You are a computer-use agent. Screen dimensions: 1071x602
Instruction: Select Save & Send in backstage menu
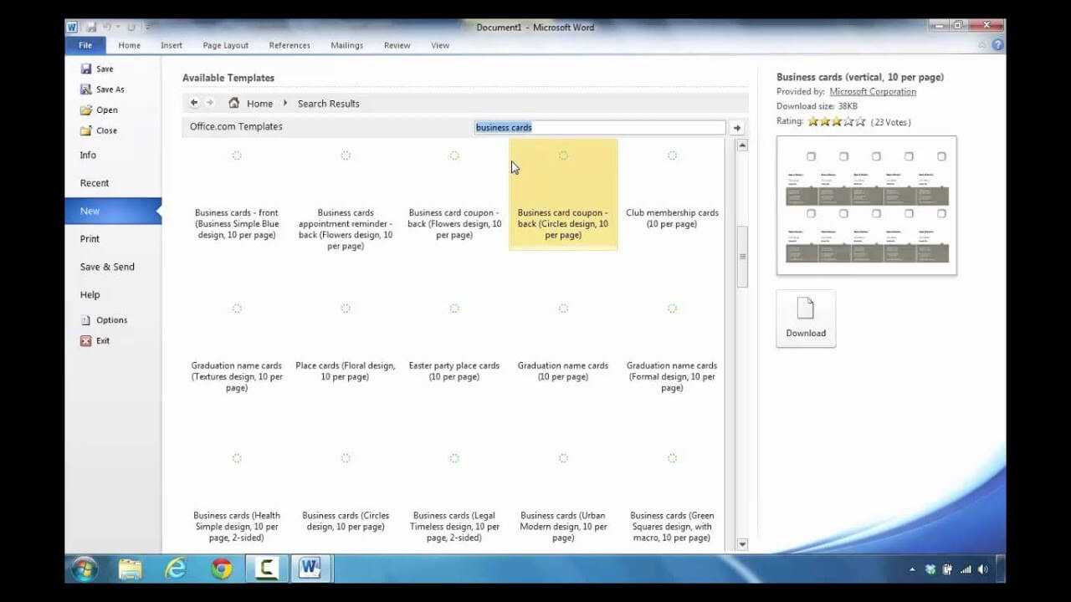(107, 267)
